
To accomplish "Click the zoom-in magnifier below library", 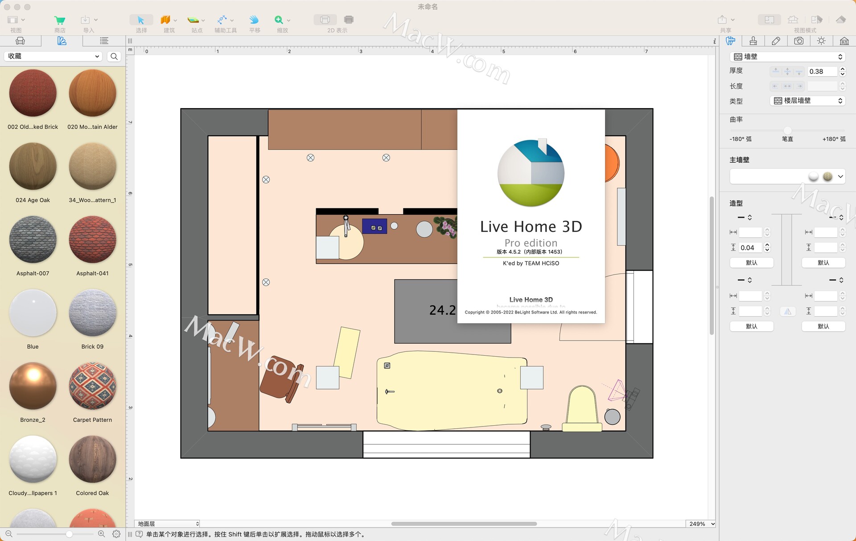I will coord(102,534).
